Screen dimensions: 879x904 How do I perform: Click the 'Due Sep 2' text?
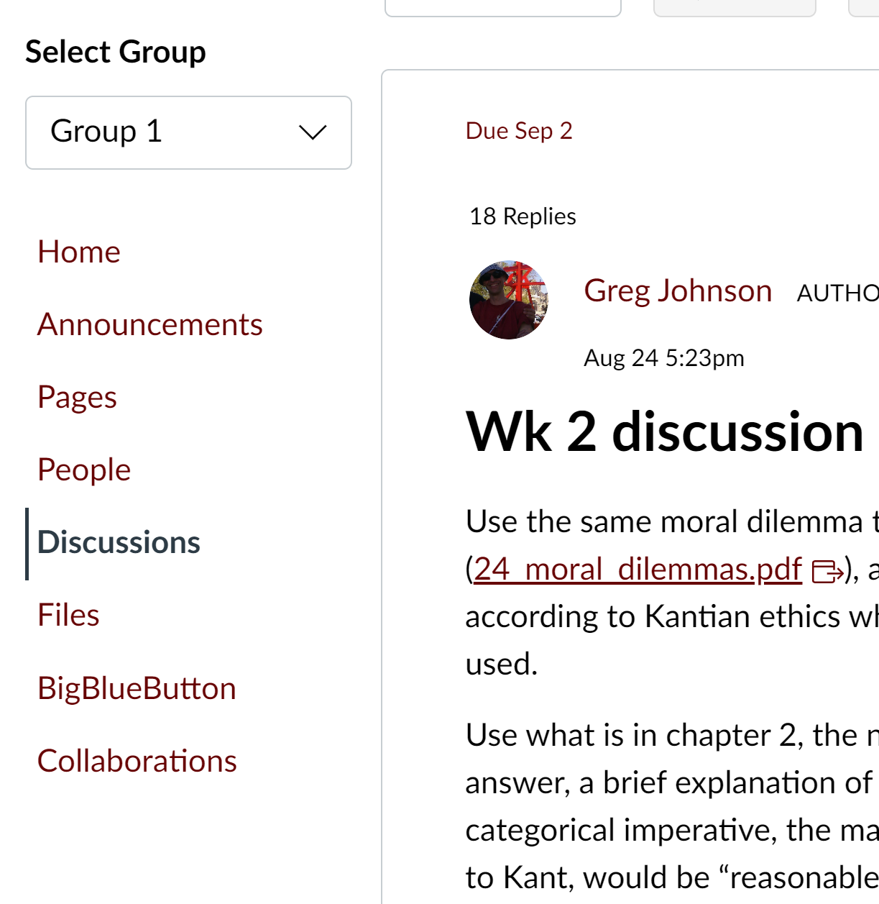tap(519, 131)
